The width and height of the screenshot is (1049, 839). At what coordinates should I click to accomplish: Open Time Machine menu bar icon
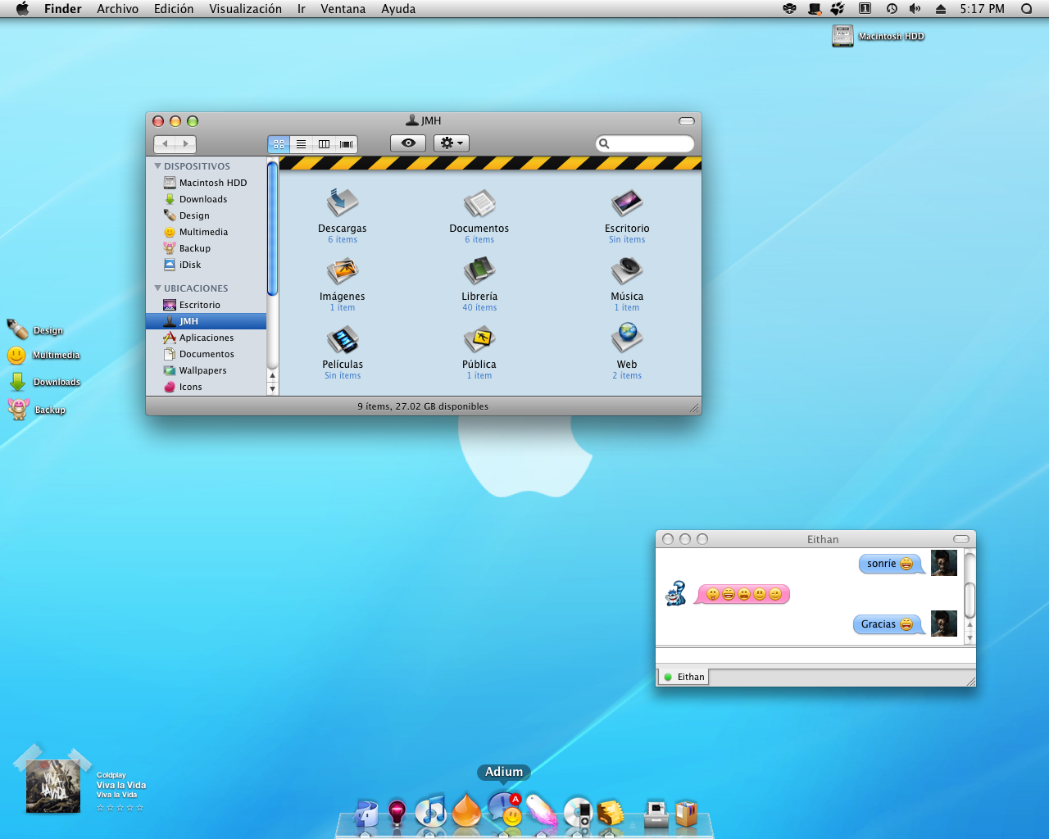pos(892,9)
